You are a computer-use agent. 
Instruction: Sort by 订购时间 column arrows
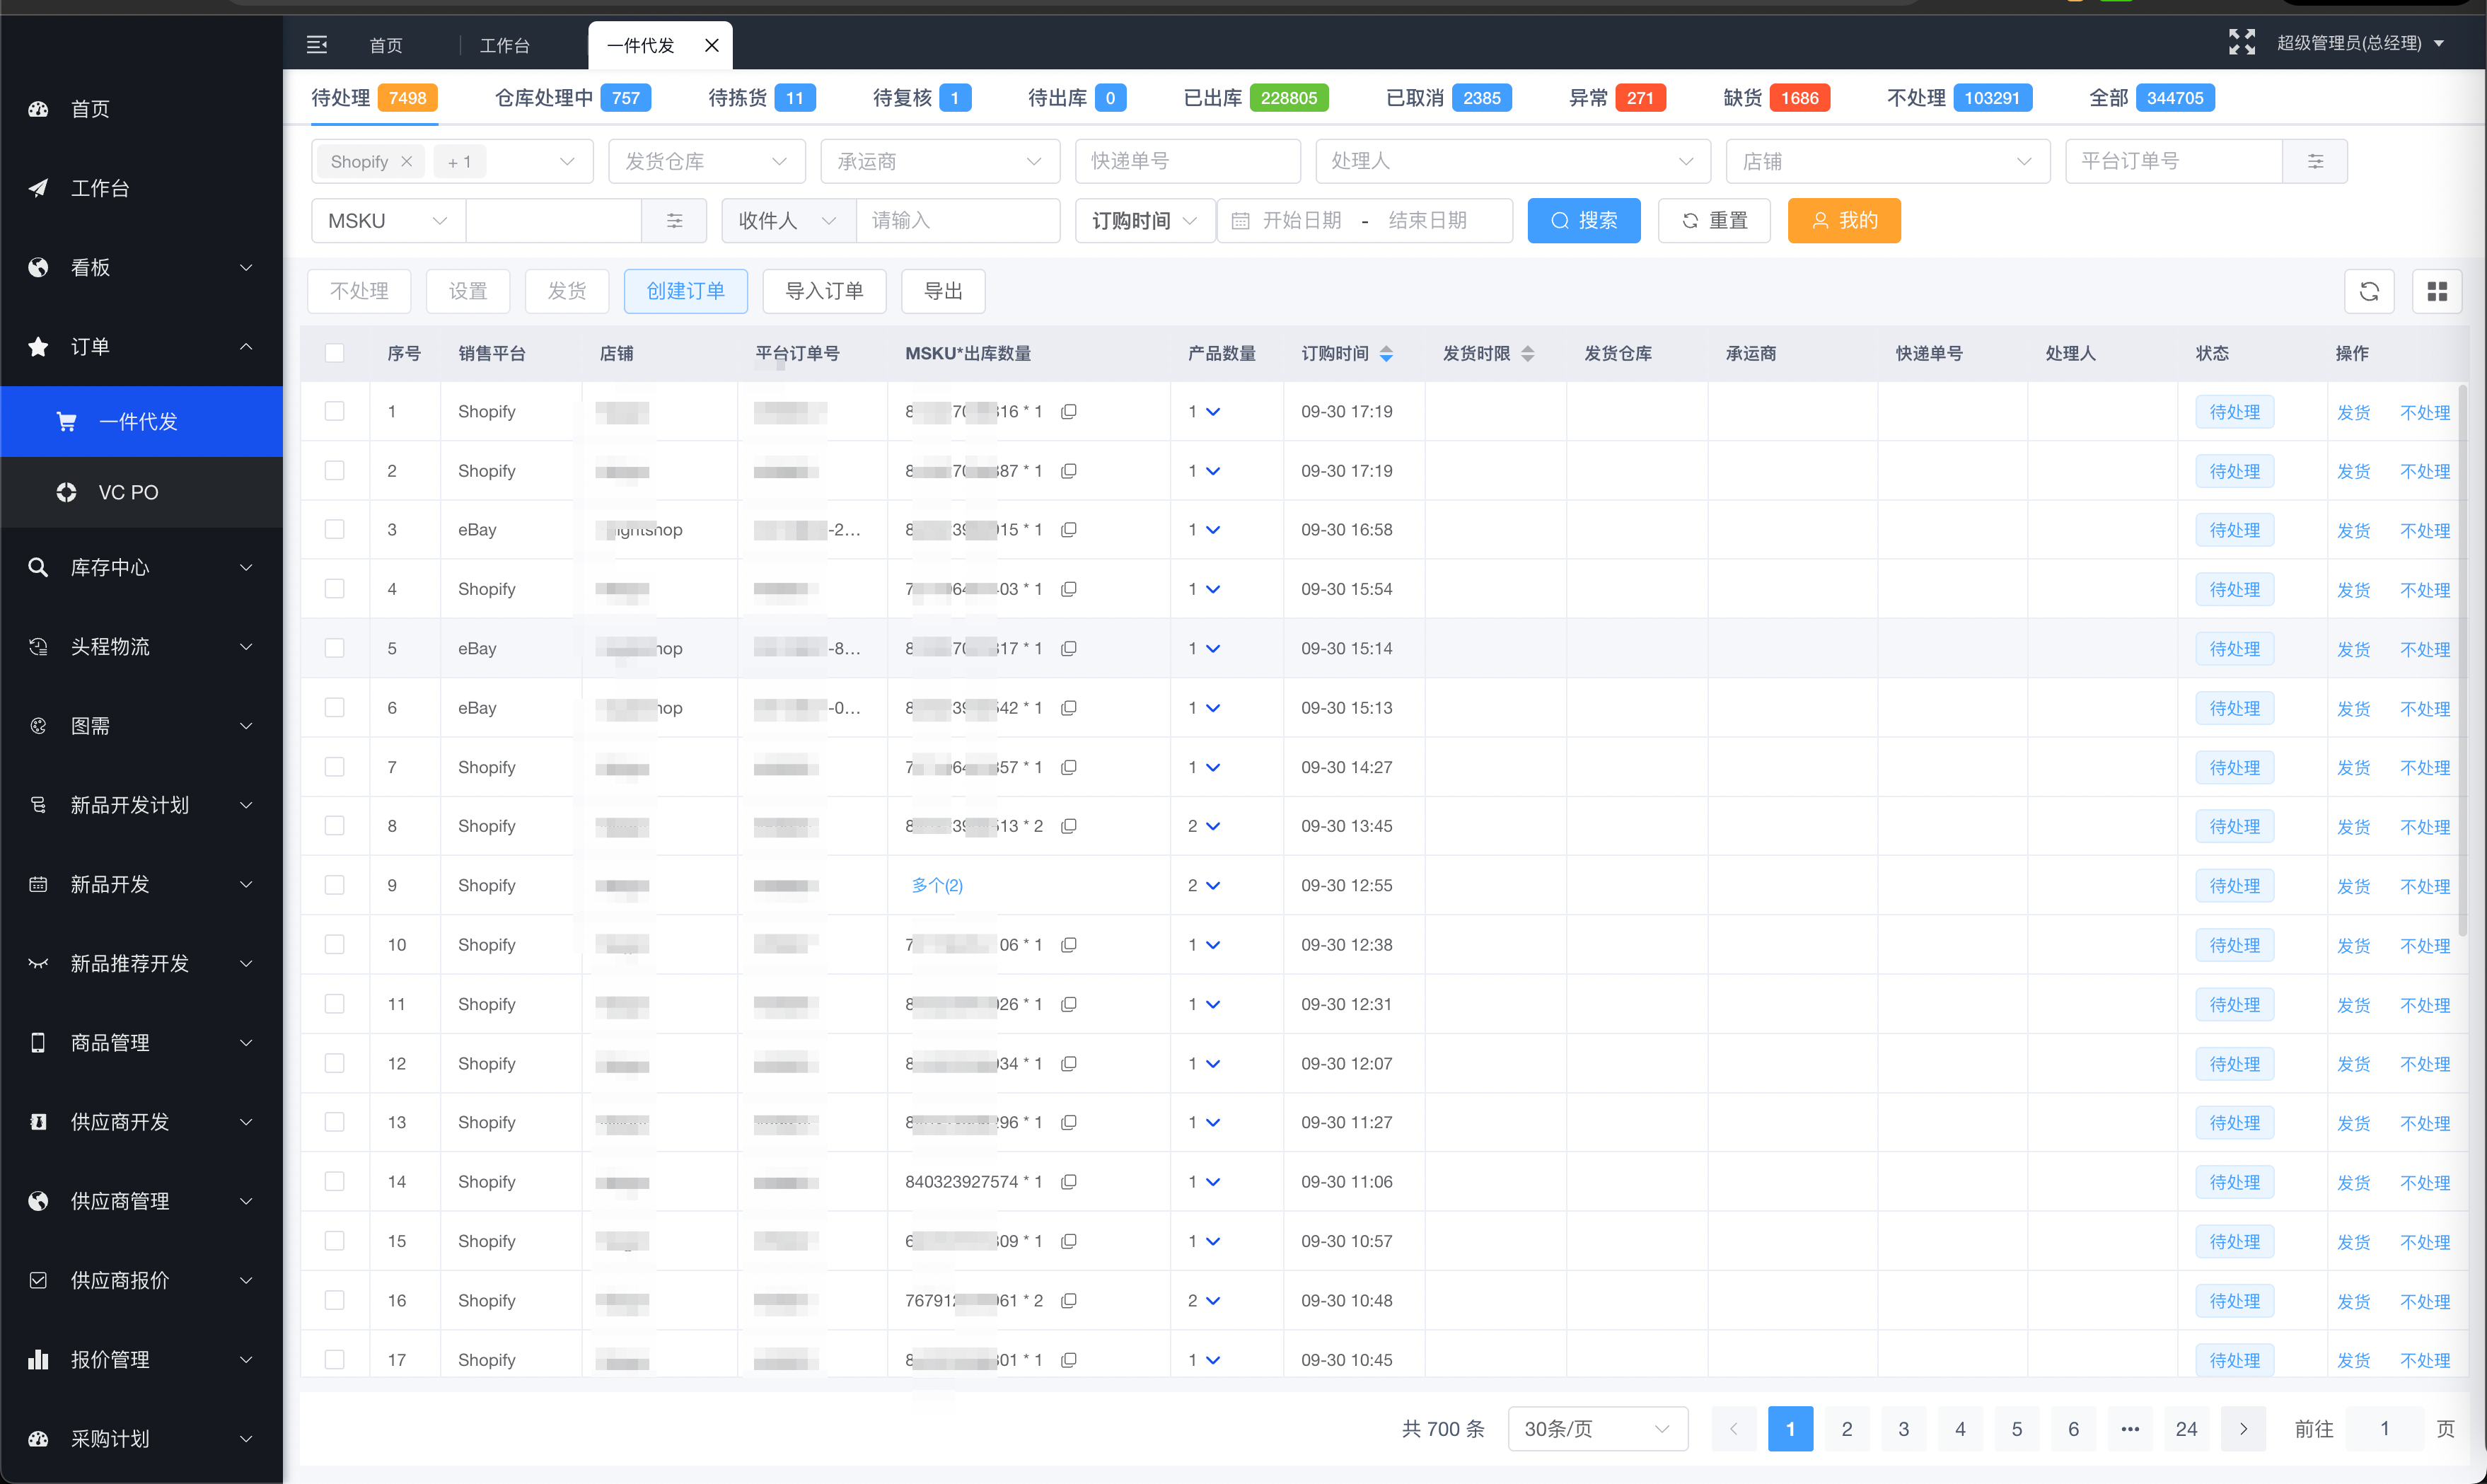click(1385, 354)
